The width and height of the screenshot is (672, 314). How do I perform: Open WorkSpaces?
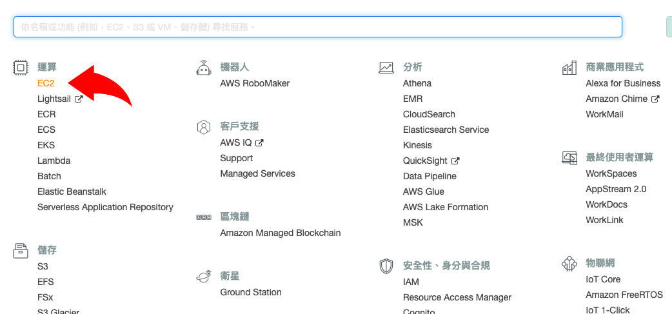click(x=611, y=173)
